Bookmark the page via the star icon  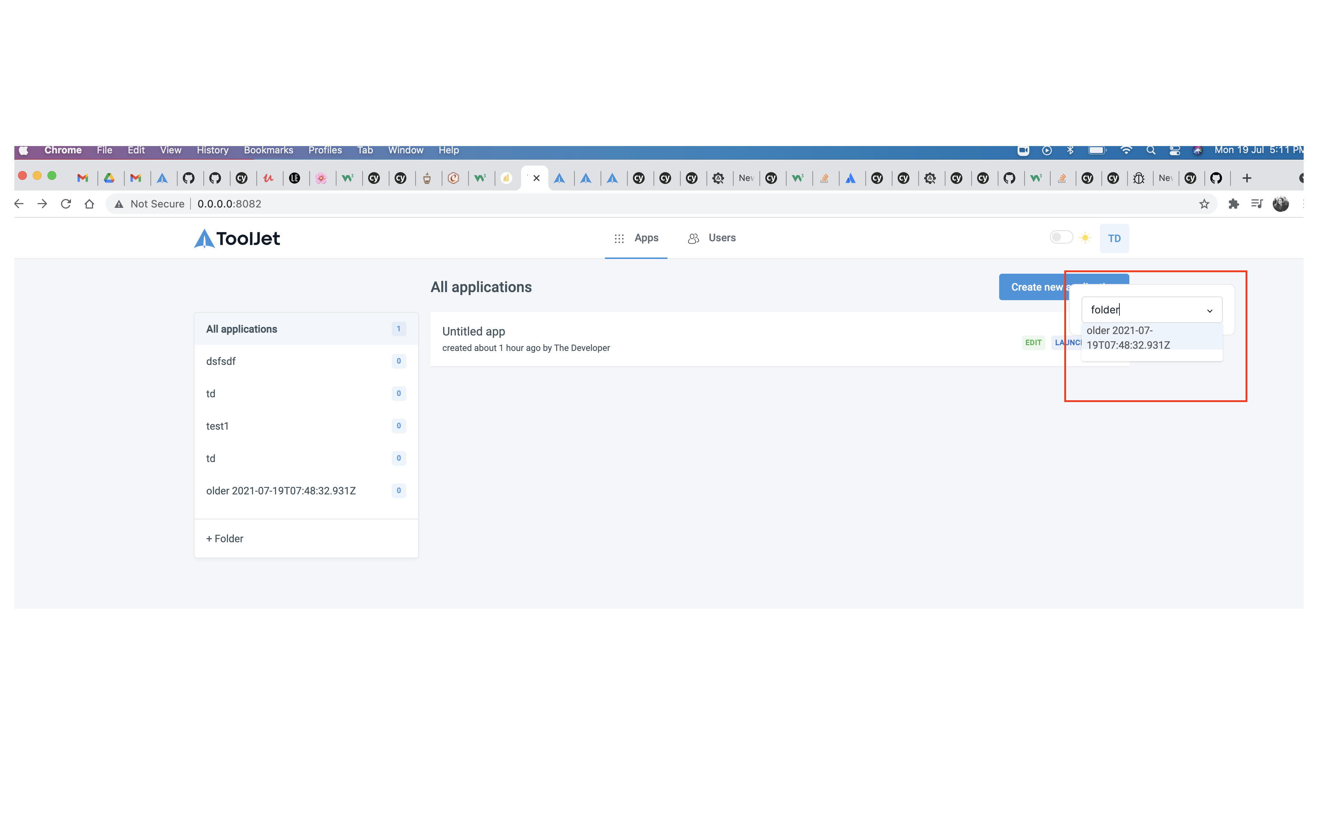1204,203
